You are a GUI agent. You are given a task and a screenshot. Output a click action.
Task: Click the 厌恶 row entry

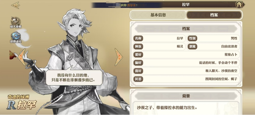[x=186, y=79]
